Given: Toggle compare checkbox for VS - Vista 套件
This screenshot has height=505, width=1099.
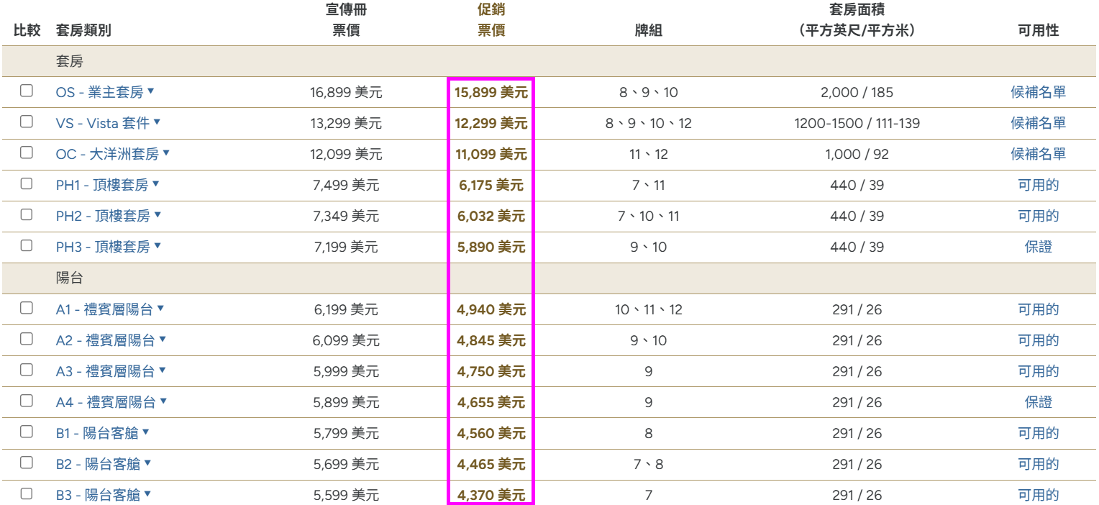Looking at the screenshot, I should [27, 122].
